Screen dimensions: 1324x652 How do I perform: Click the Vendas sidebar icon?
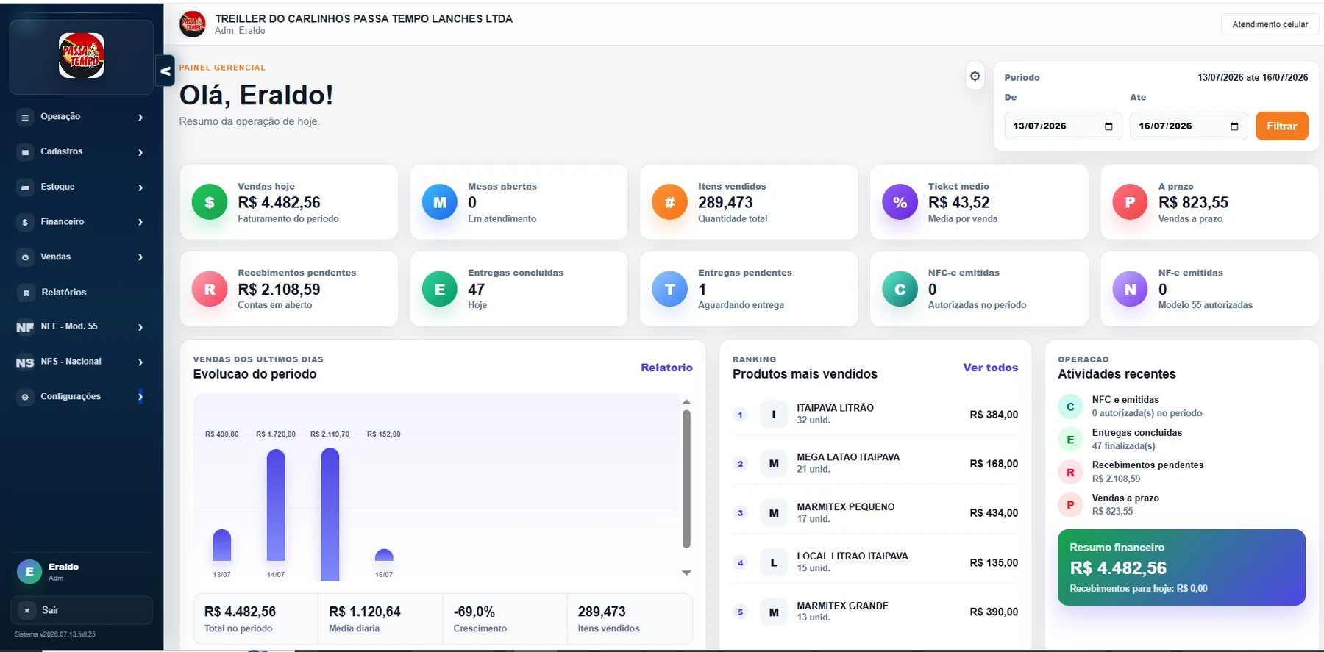(x=25, y=257)
